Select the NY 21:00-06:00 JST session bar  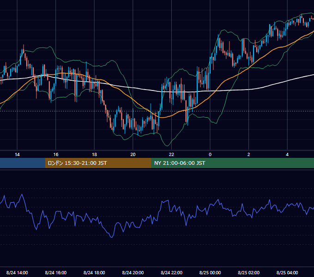[x=232, y=163]
